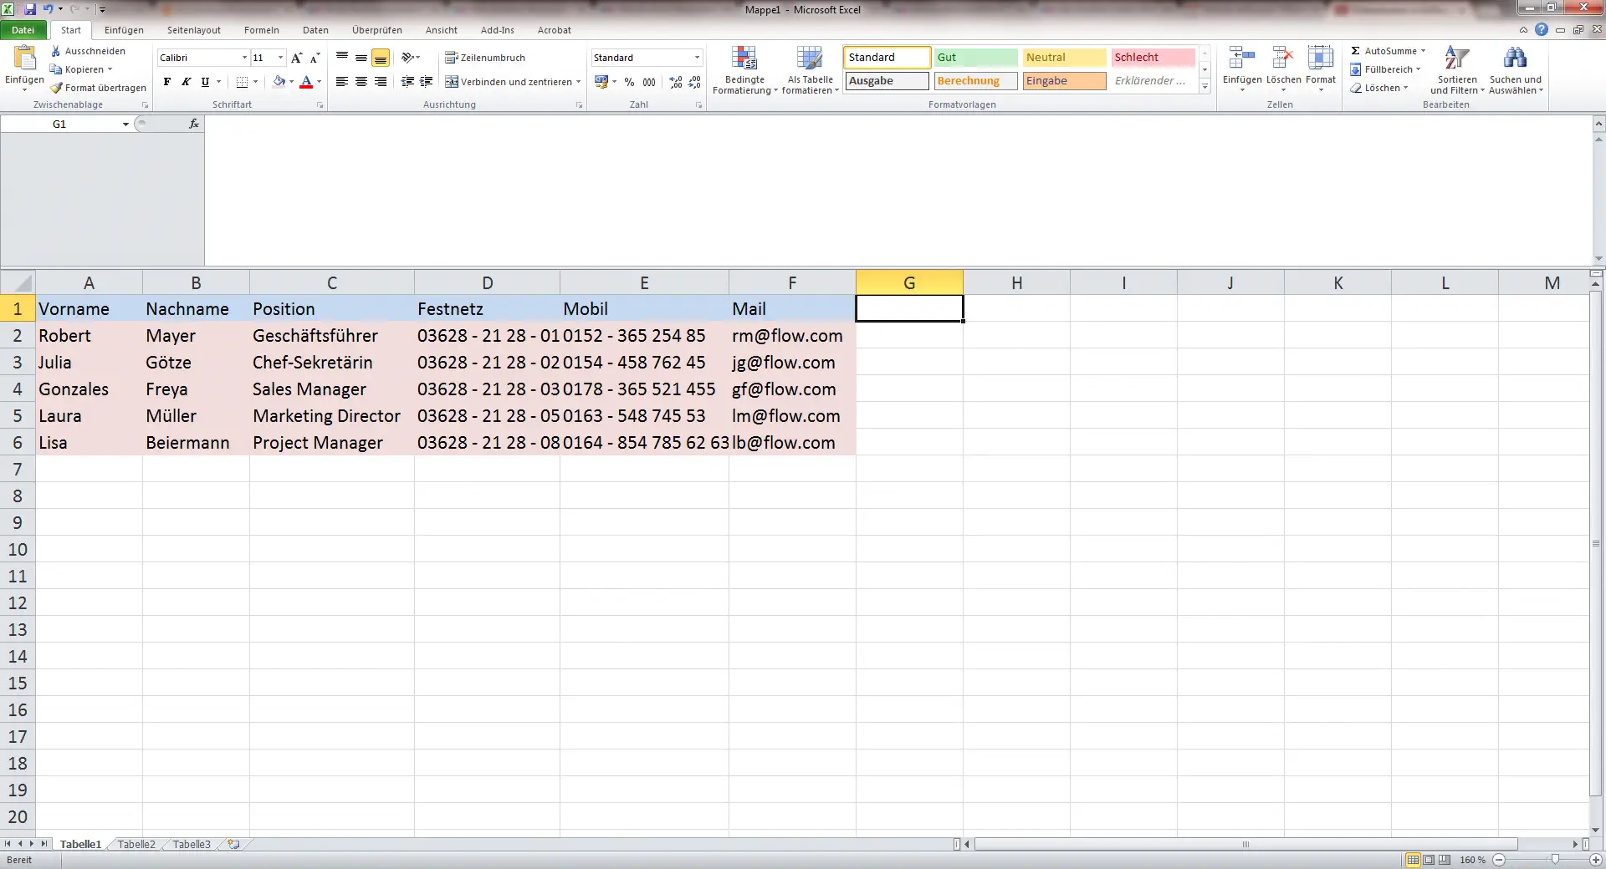Enable underline on cell G1

point(203,82)
